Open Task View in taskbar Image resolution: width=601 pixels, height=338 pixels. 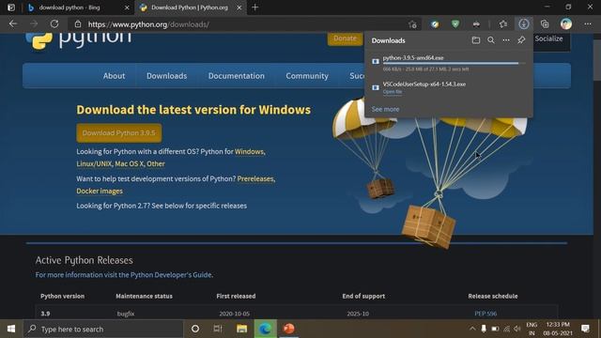218,329
